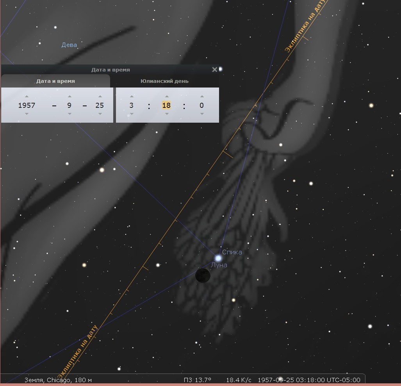Increase the seconds value 0
The width and height of the screenshot is (401, 386).
(x=202, y=96)
